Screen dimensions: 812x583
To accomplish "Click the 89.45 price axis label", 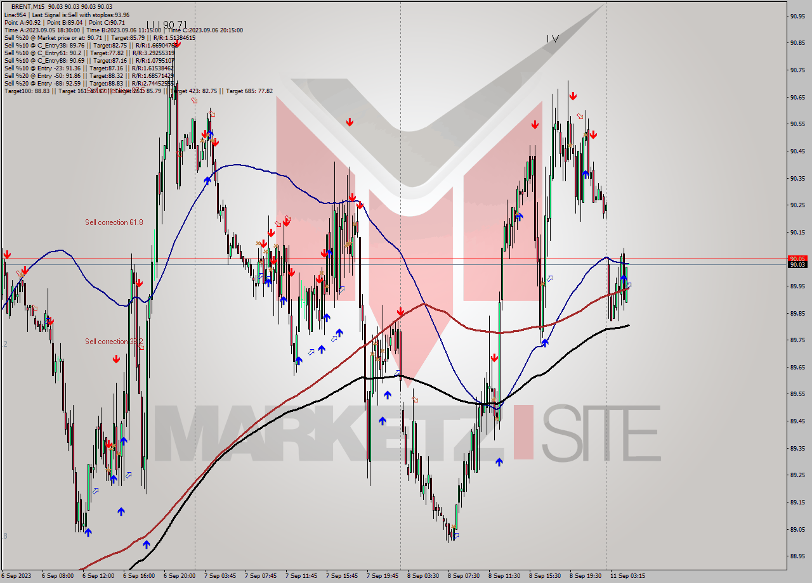I will coord(797,421).
